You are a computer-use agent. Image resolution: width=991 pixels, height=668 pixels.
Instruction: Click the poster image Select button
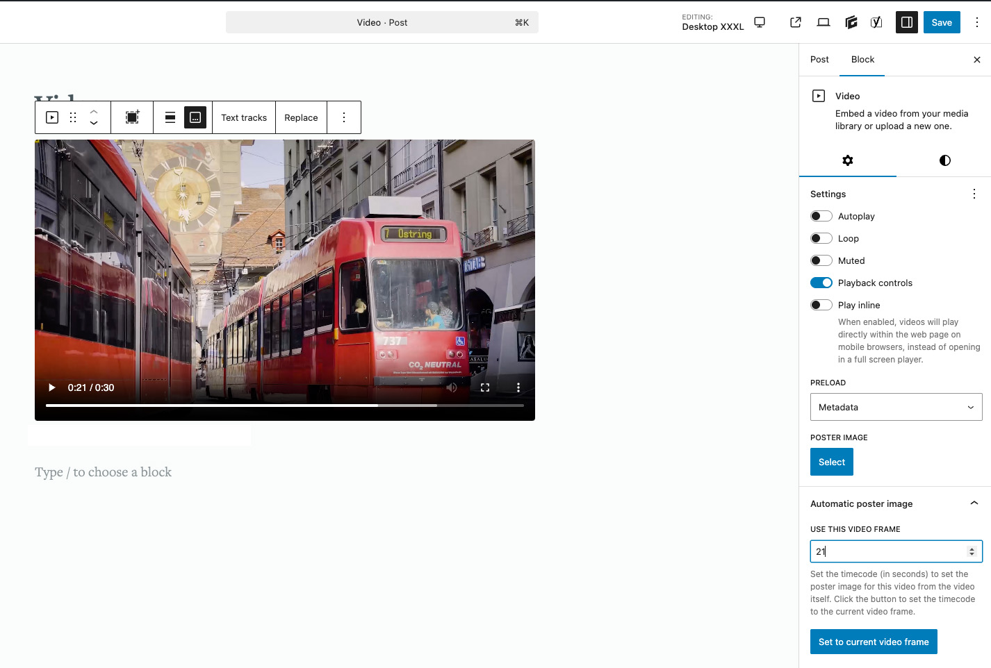point(832,462)
